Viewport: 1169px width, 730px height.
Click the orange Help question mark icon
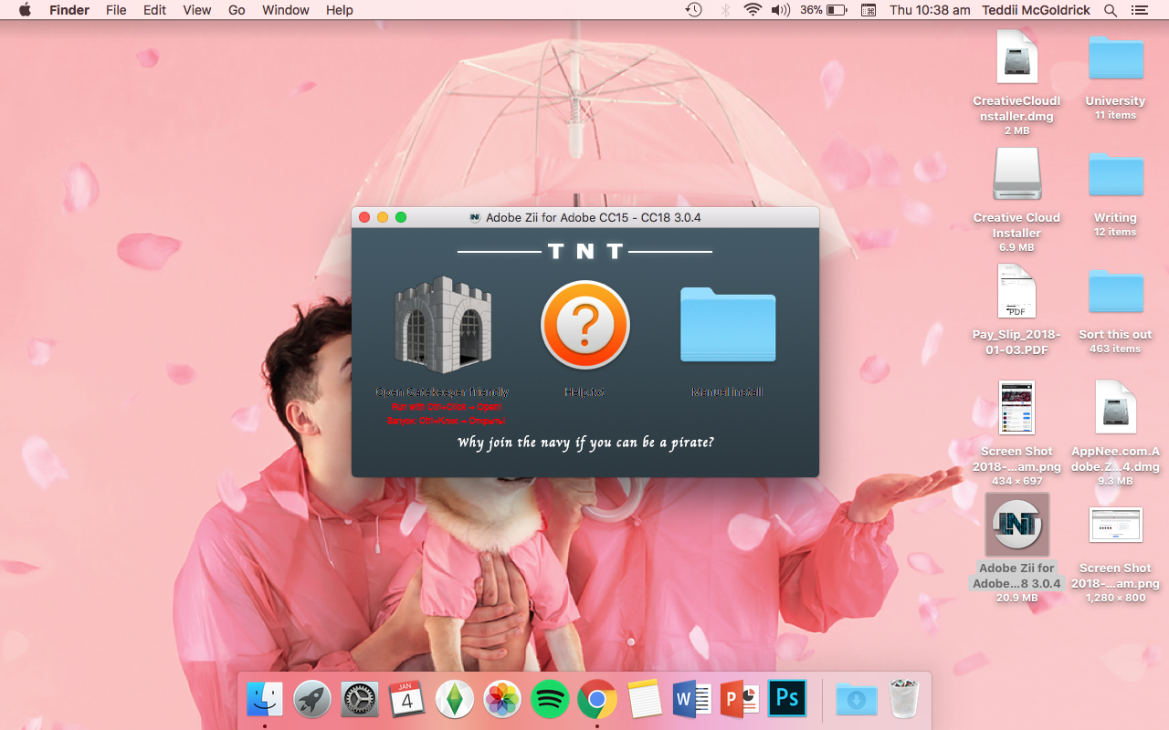point(585,325)
